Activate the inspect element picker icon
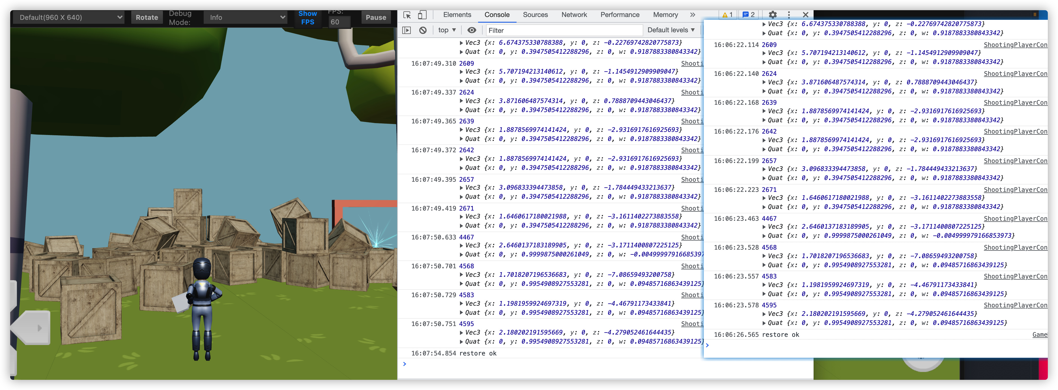Viewport: 1058px width, 390px height. coord(407,15)
